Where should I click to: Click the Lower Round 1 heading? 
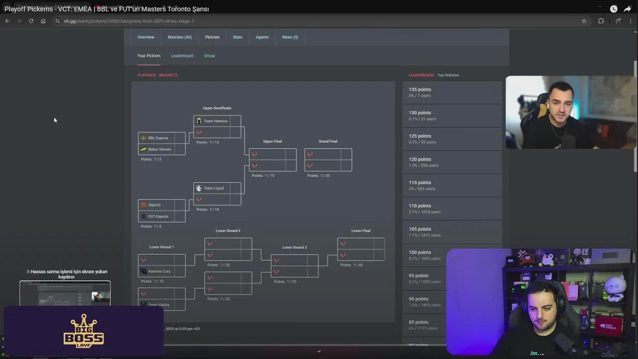click(x=161, y=247)
